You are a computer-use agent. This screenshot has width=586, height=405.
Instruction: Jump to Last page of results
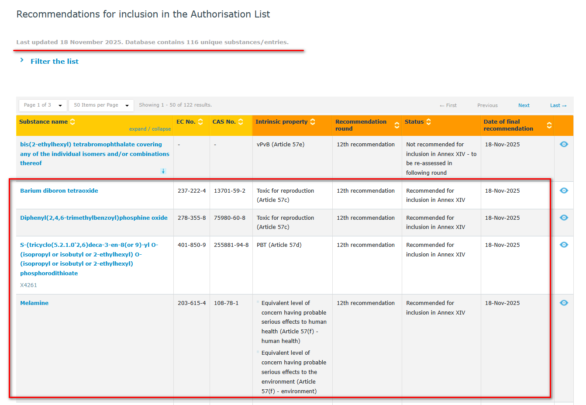click(558, 105)
